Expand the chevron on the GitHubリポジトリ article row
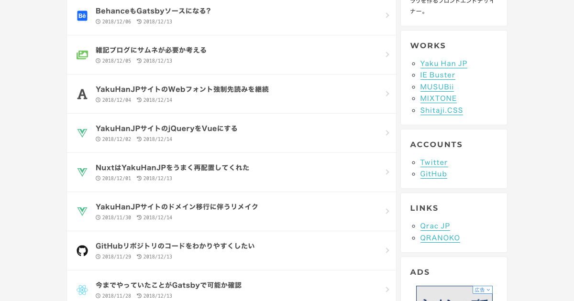Viewport: 574px width, 301px height. [387, 250]
